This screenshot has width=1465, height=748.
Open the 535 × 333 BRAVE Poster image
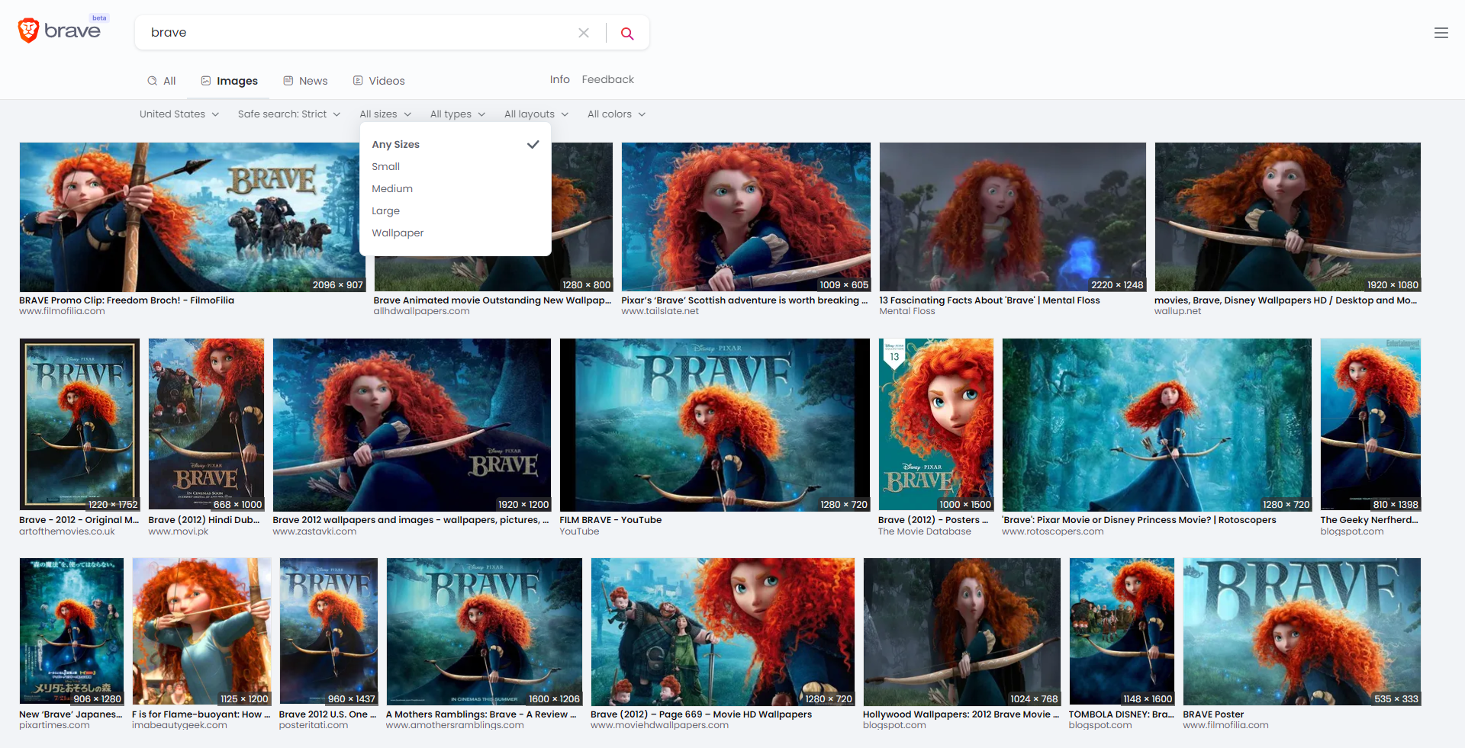coord(1302,631)
